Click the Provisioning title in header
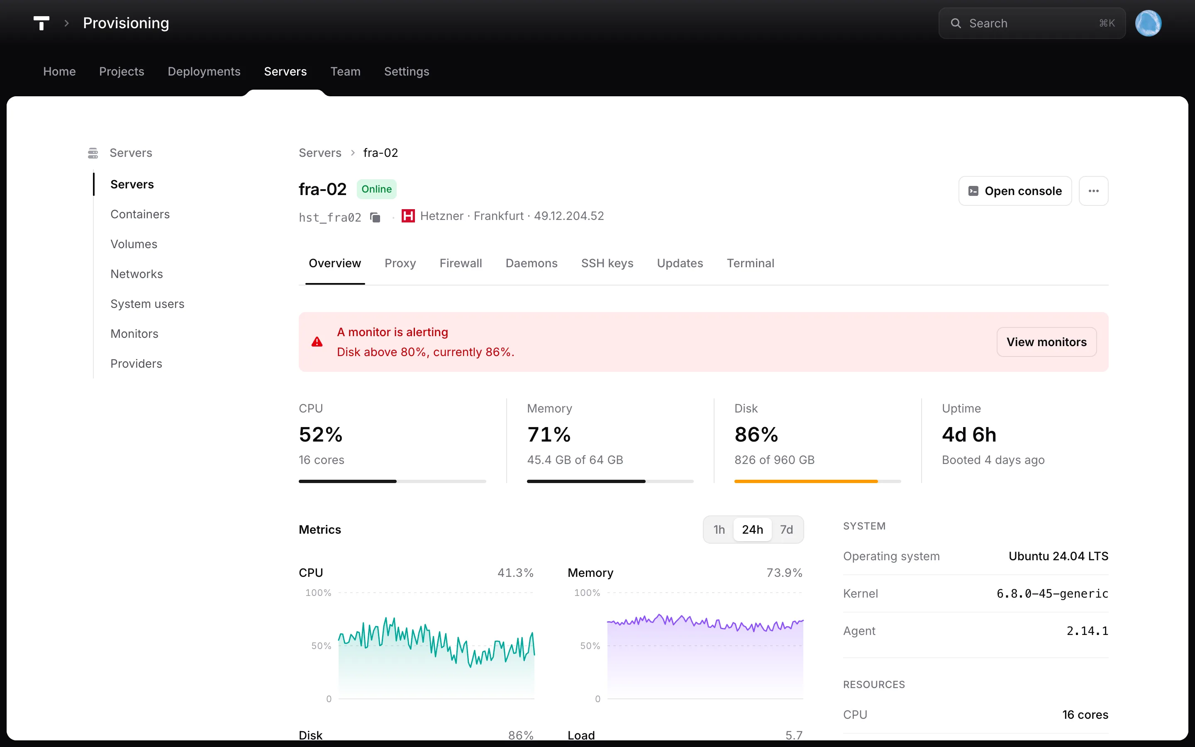This screenshot has width=1195, height=747. tap(126, 23)
